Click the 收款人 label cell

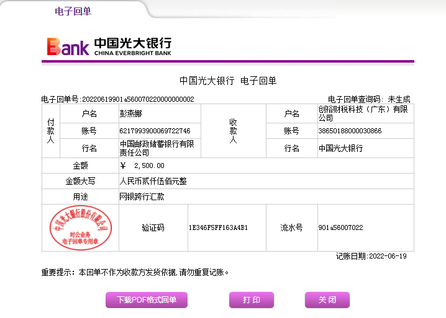click(233, 131)
